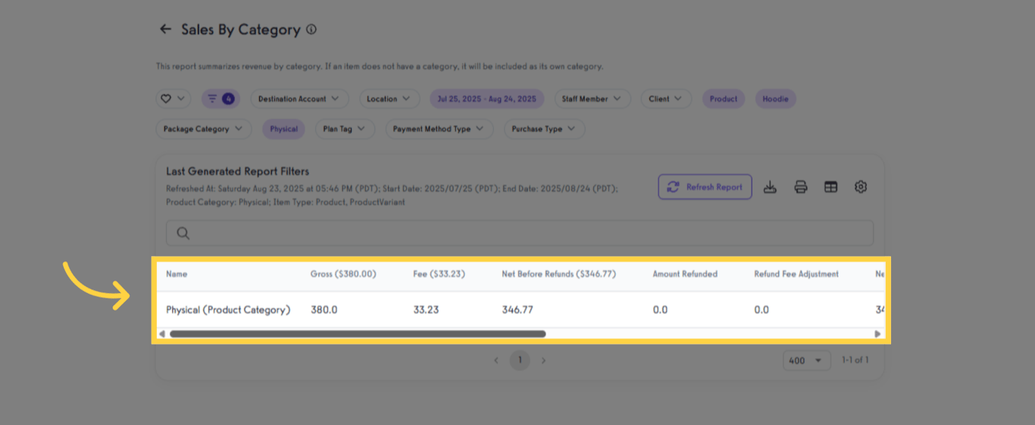Open the Jul 25 - Aug 24 date range
Viewport: 1035px width, 425px height.
tap(486, 98)
